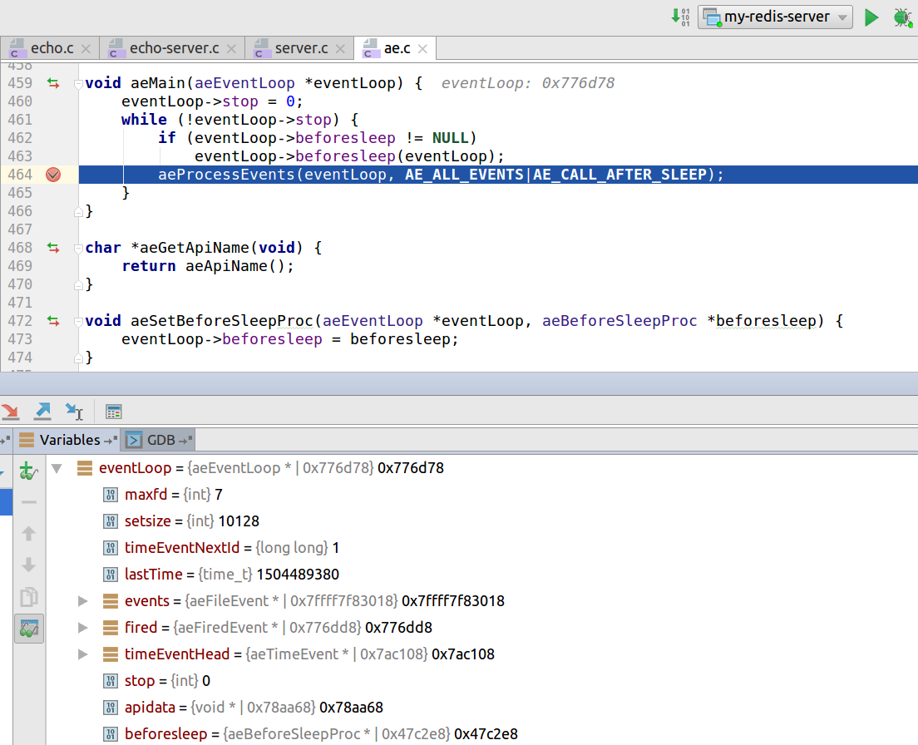Close the ae.c tab
Viewport: 918px width, 745px height.
(x=422, y=49)
